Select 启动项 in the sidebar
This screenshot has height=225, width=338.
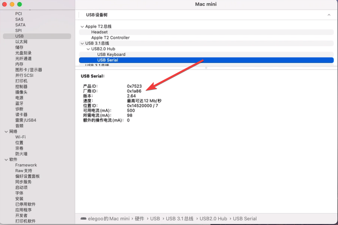point(21,187)
